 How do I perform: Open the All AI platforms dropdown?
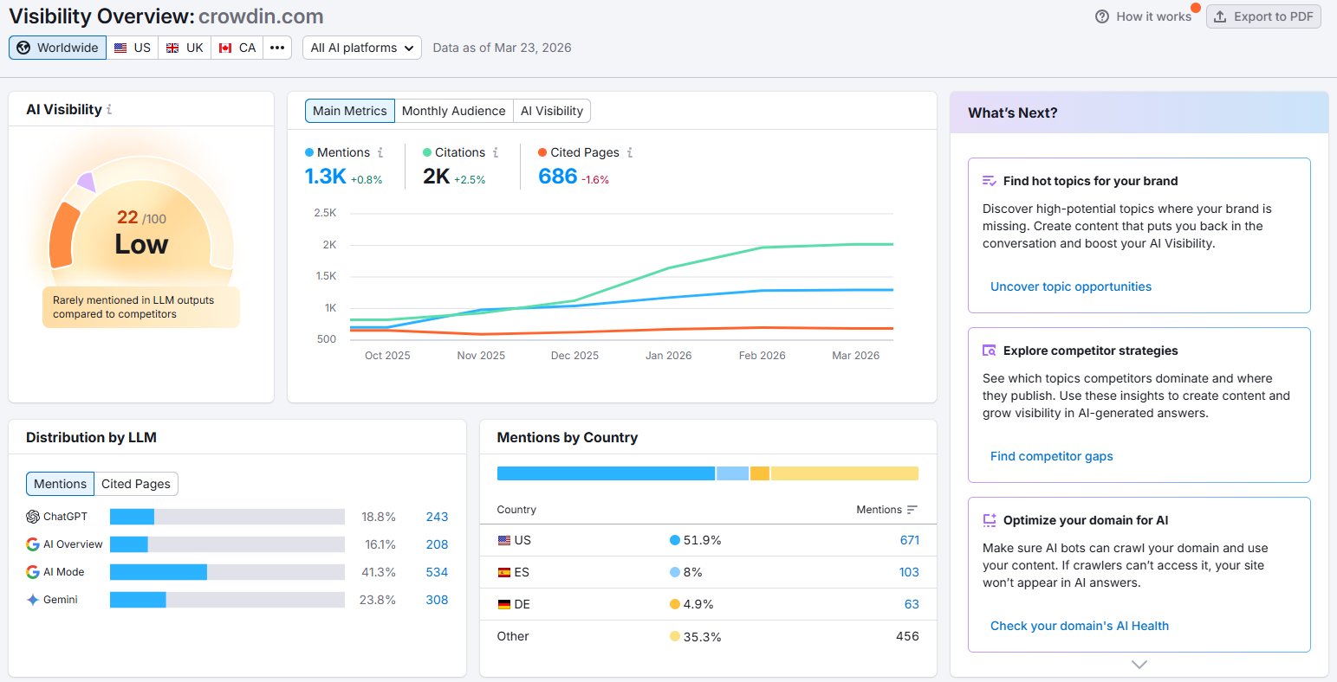tap(361, 48)
